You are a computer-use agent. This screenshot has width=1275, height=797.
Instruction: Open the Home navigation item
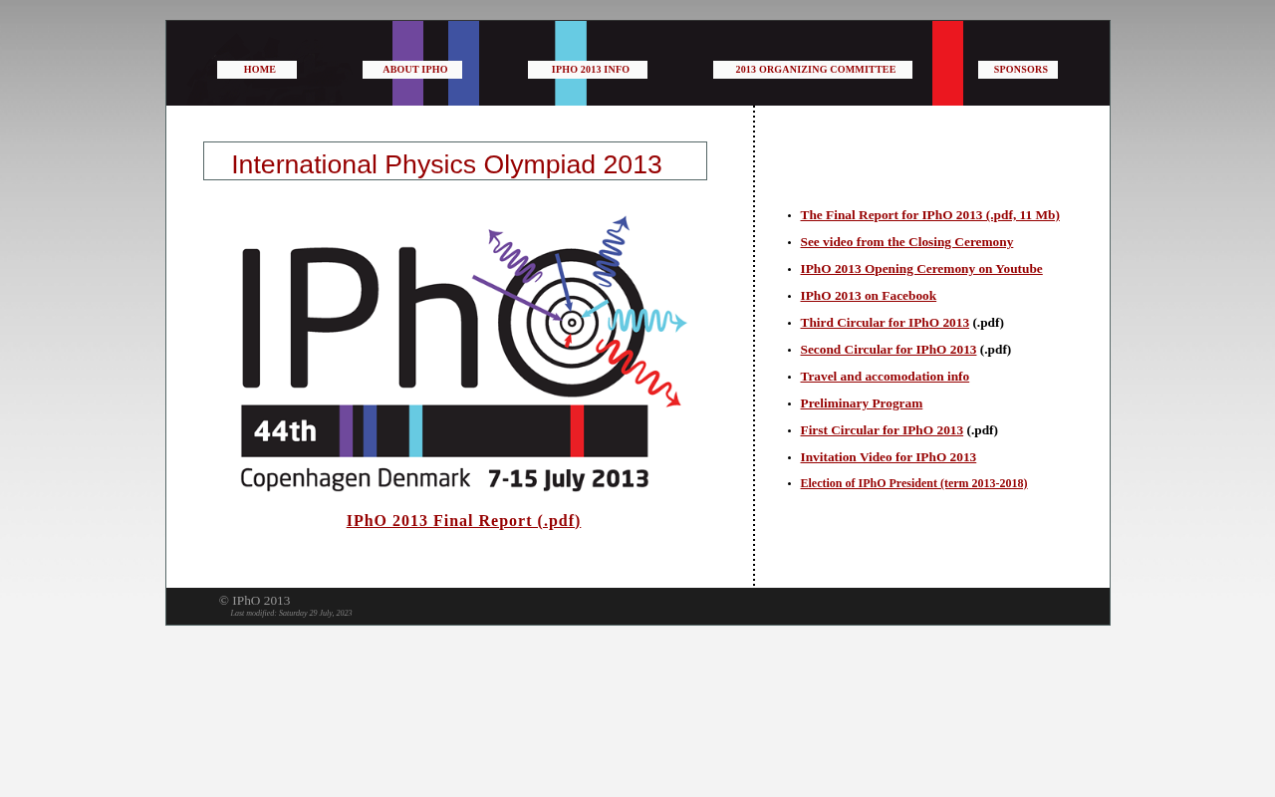(257, 70)
